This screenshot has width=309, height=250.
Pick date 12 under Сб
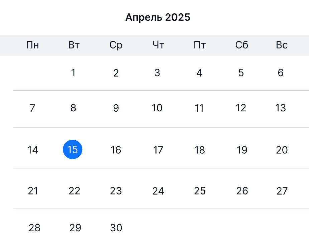click(x=241, y=108)
